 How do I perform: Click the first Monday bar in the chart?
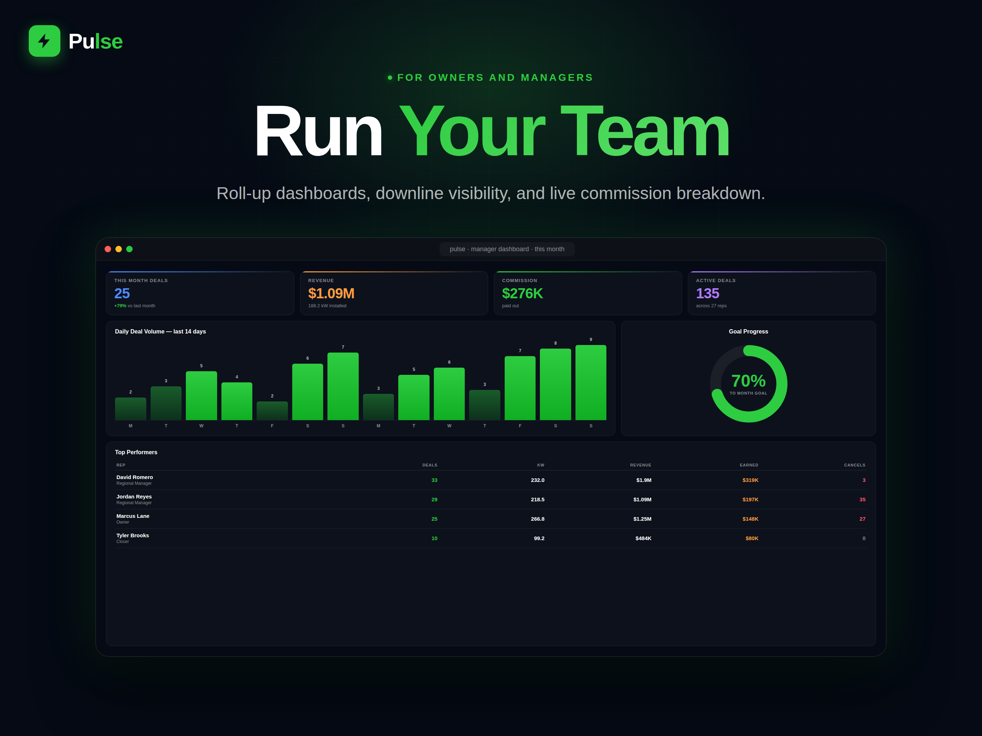130,408
